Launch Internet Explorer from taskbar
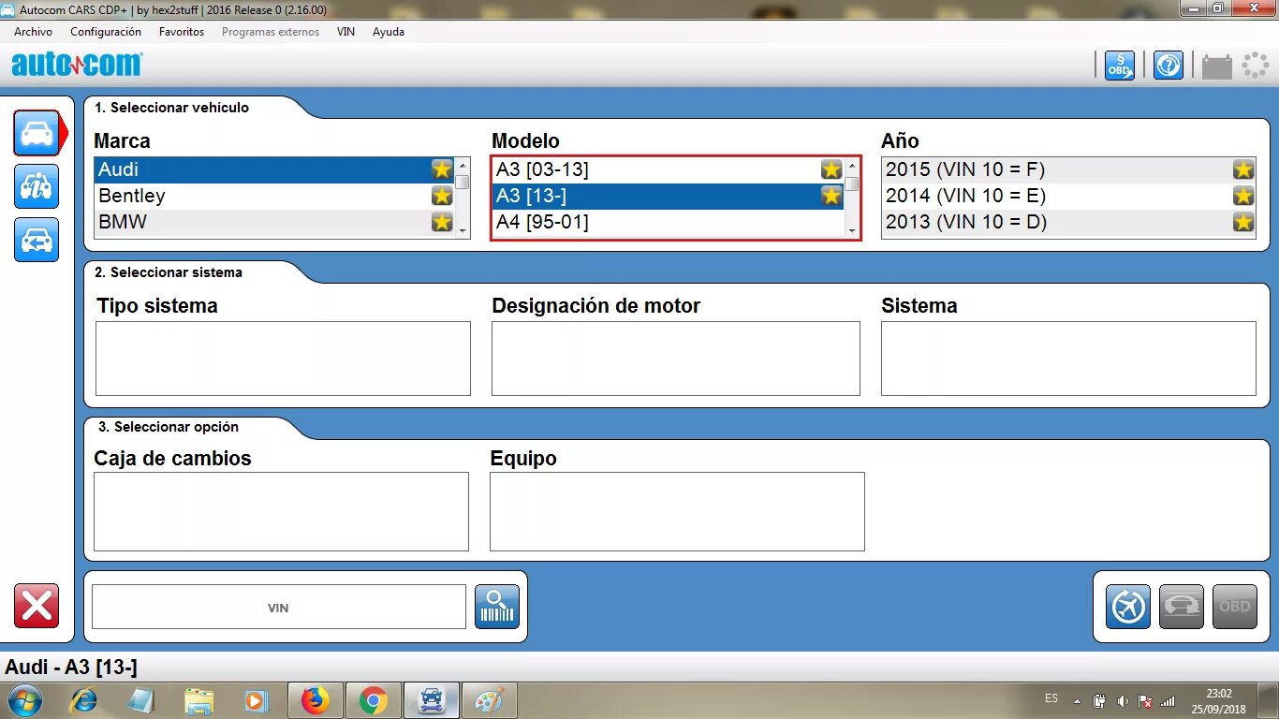 tap(83, 700)
